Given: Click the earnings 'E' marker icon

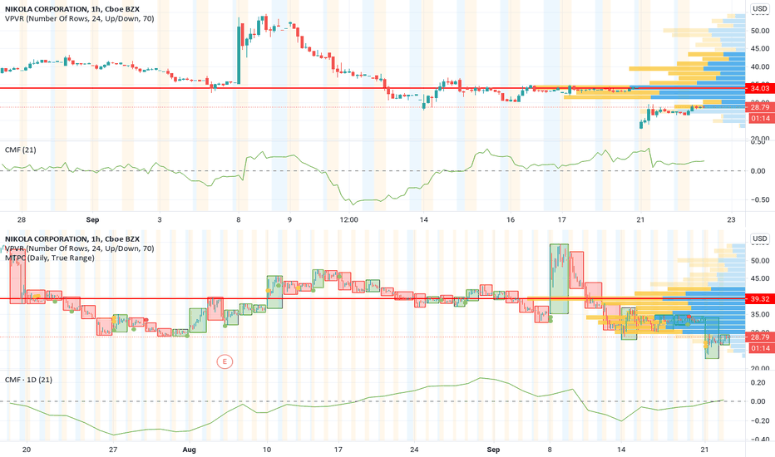Looking at the screenshot, I should tap(225, 361).
